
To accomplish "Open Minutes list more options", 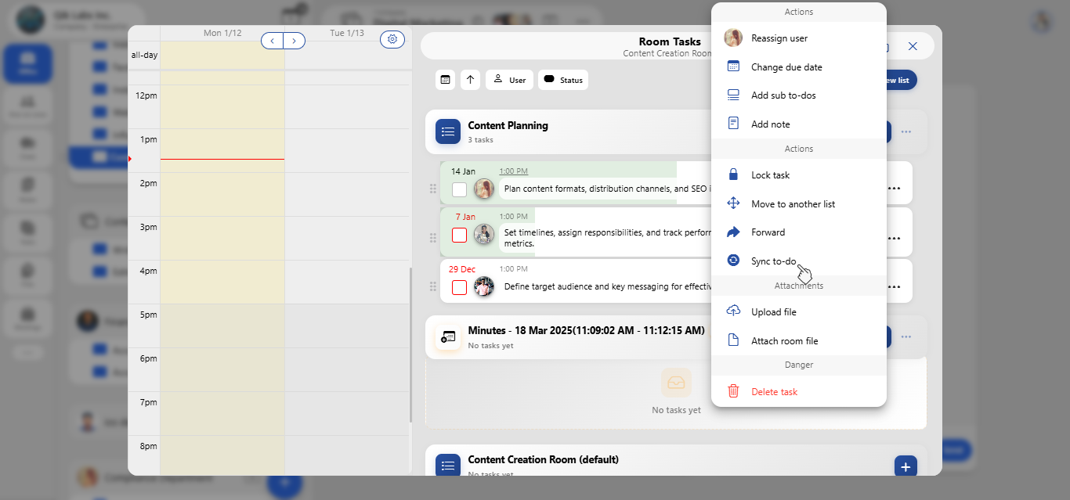I will tap(906, 336).
